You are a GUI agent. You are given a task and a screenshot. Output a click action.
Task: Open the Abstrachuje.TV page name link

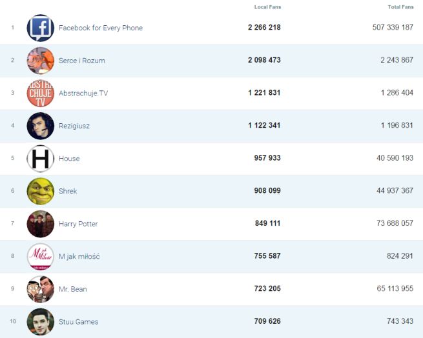click(x=83, y=94)
